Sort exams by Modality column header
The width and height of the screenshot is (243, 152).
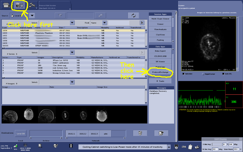pyautogui.click(x=108, y=28)
